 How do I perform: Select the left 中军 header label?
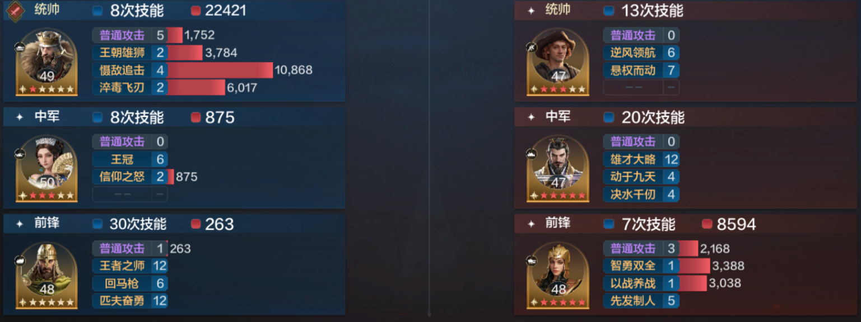47,117
